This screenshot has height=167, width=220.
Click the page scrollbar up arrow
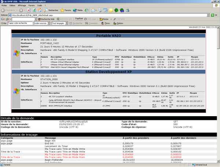click(x=218, y=27)
